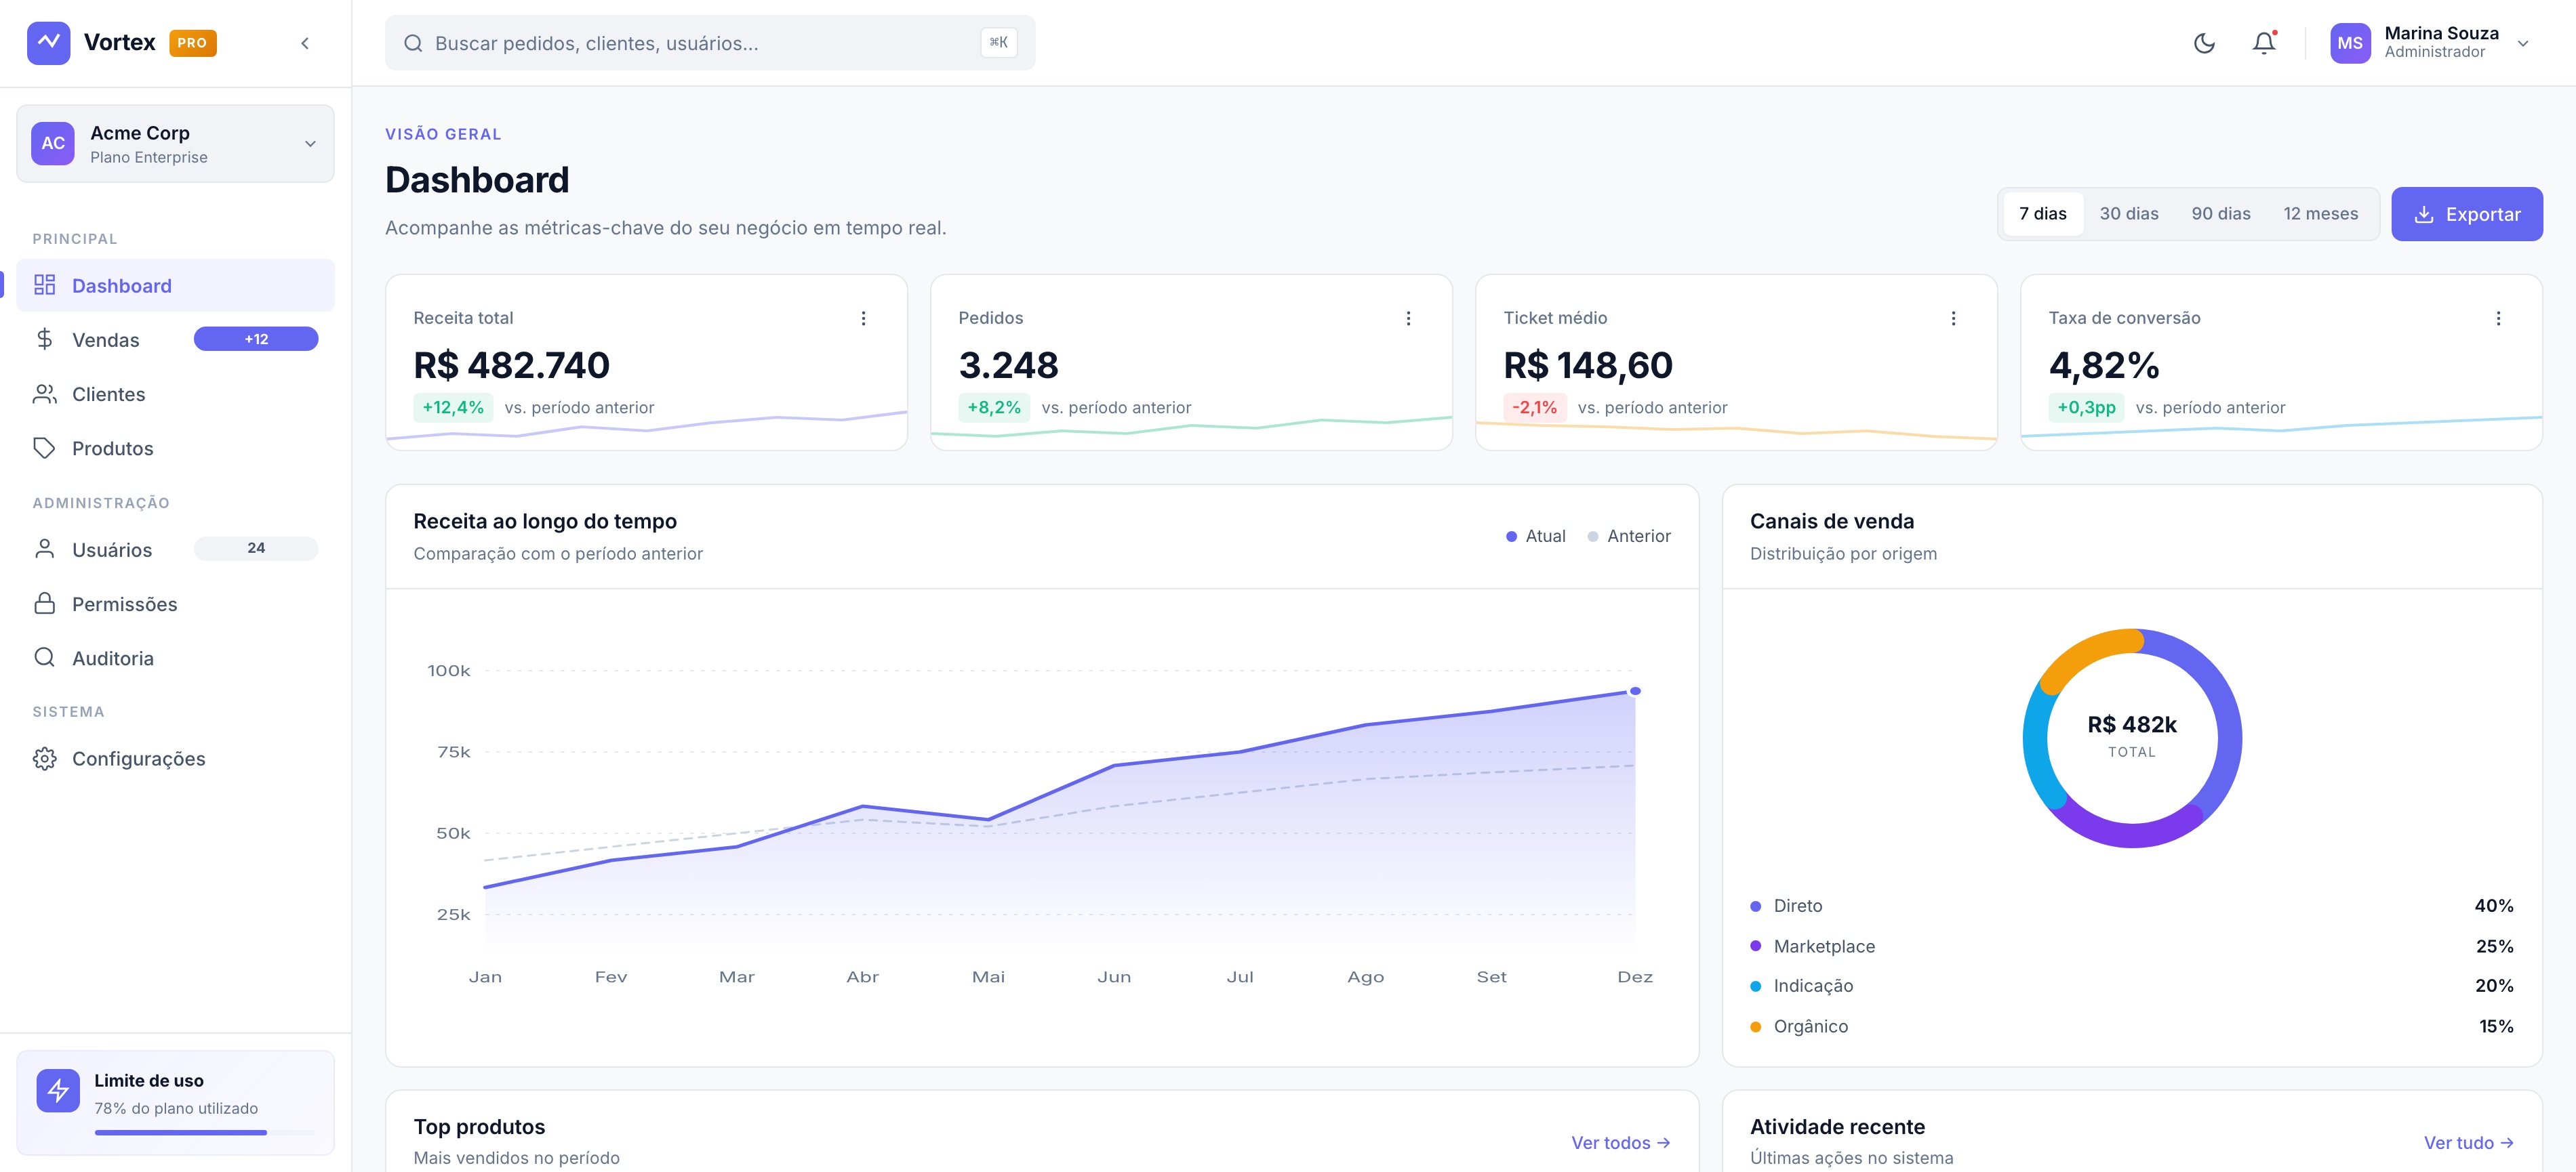The image size is (2576, 1172).
Task: Collapse the sidebar with the chevron
Action: pos(305,43)
